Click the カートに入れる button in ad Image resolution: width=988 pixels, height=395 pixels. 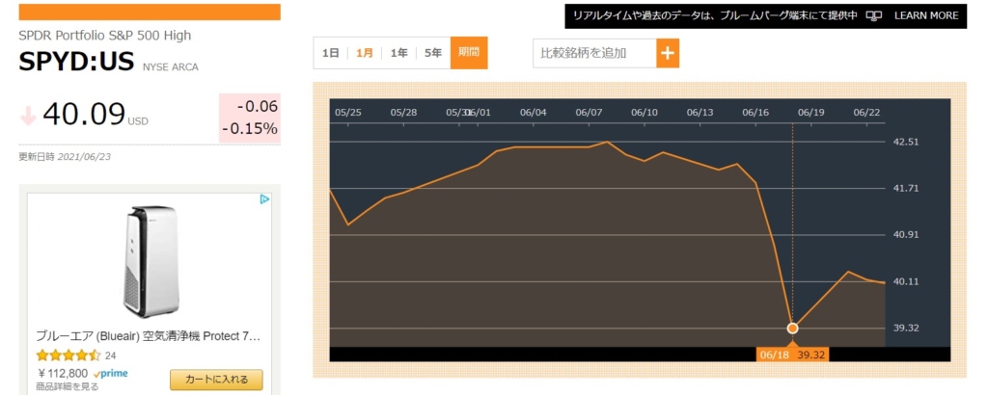(x=216, y=380)
